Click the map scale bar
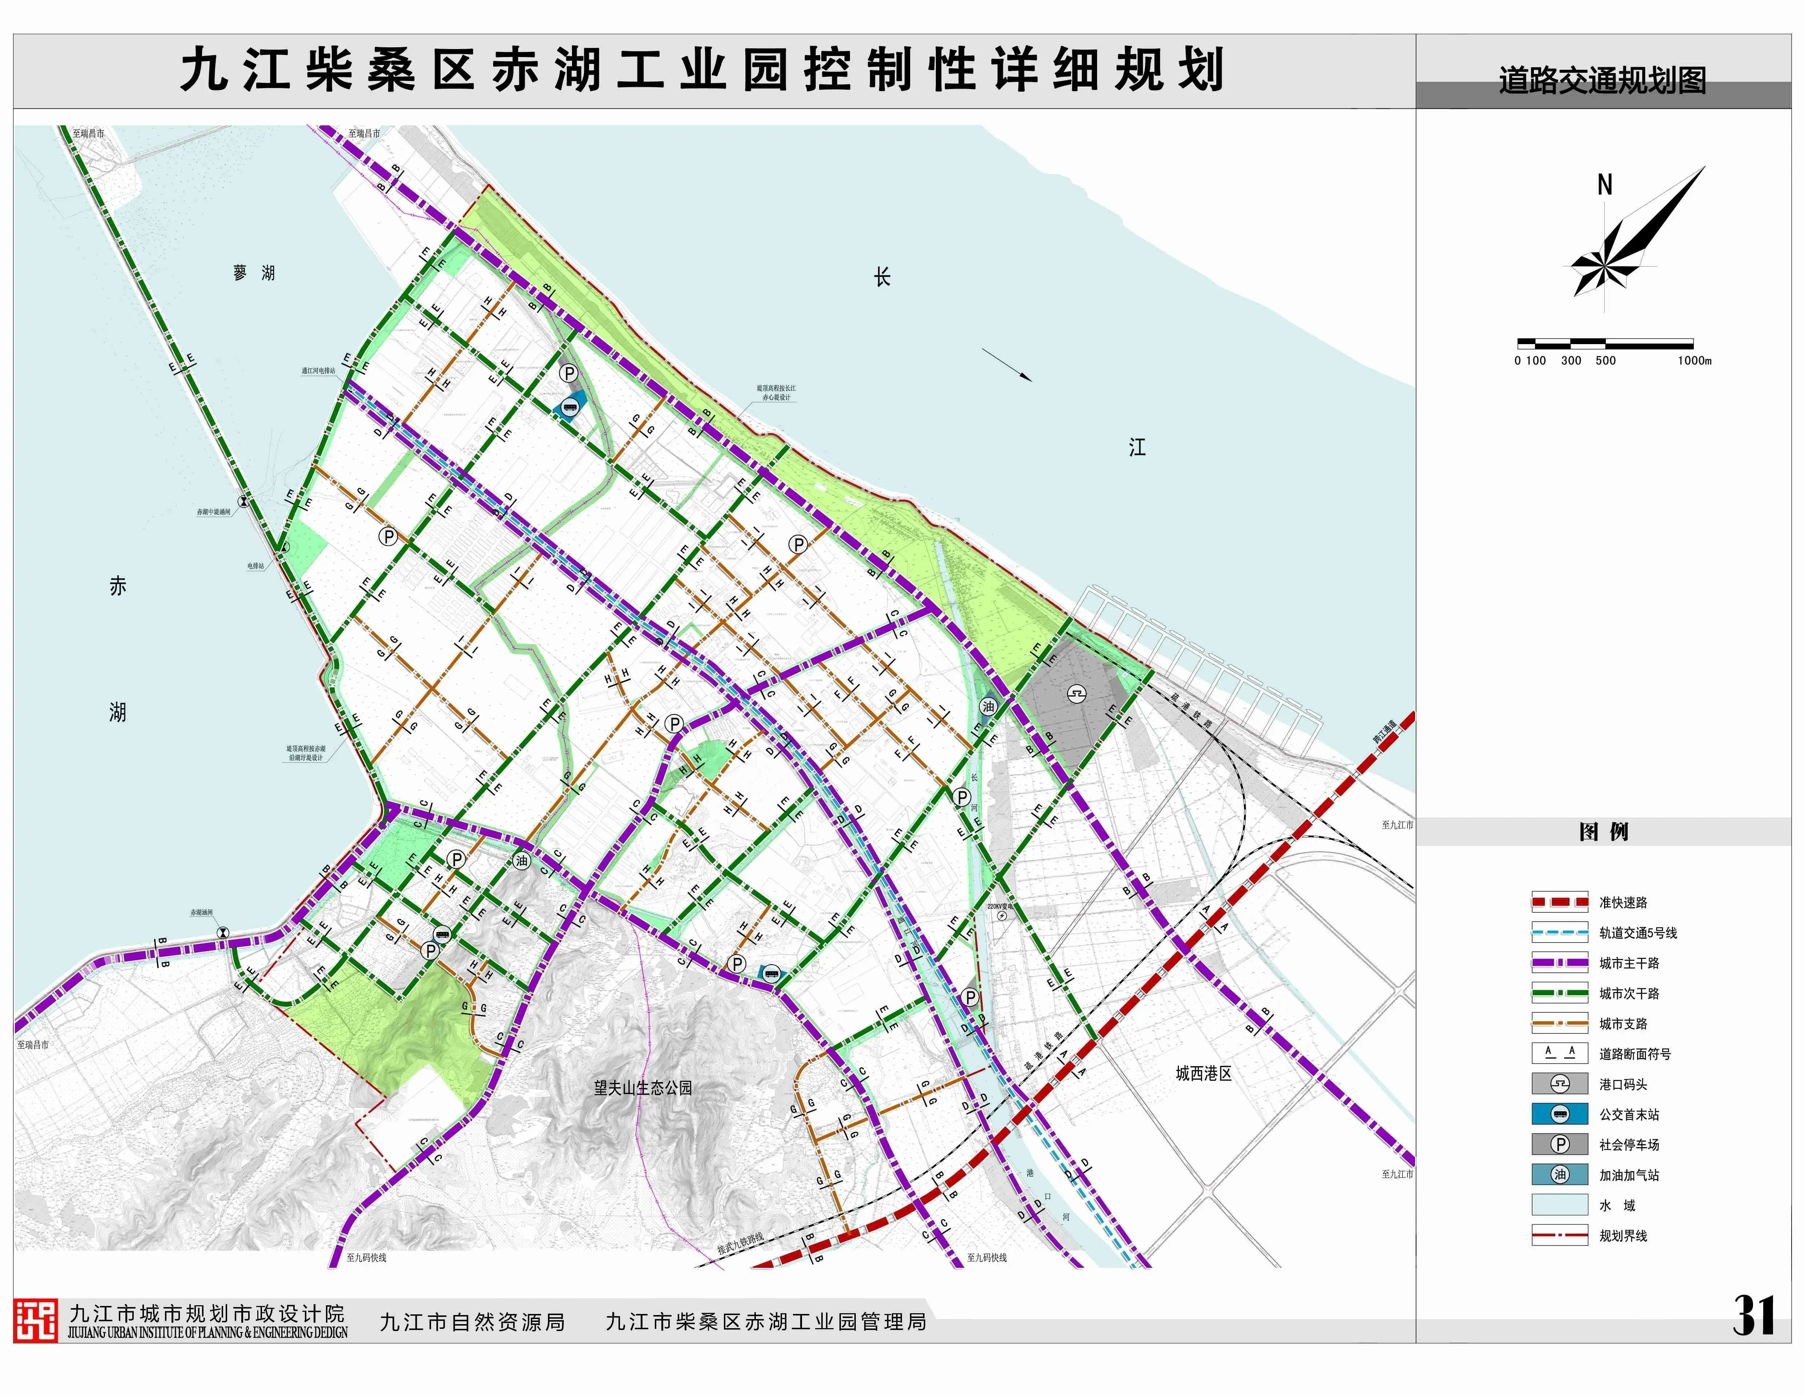Screen dimensions: 1805x1395 1605,343
